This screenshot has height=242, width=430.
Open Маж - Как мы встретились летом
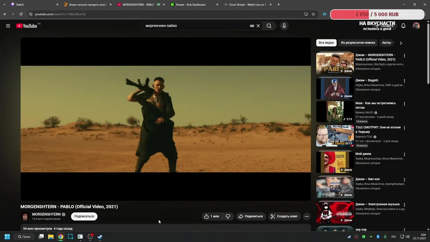(376, 105)
